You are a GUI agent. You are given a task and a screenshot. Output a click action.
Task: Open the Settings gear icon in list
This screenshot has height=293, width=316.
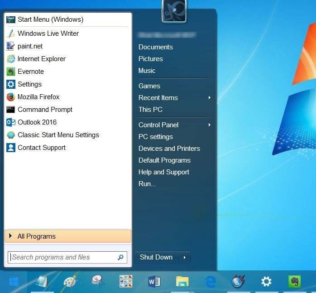click(11, 84)
